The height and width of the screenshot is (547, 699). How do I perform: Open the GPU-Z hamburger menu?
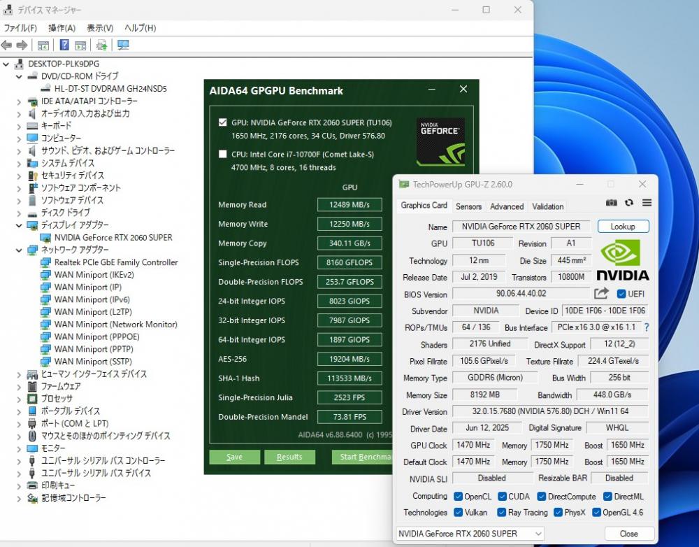pyautogui.click(x=647, y=203)
